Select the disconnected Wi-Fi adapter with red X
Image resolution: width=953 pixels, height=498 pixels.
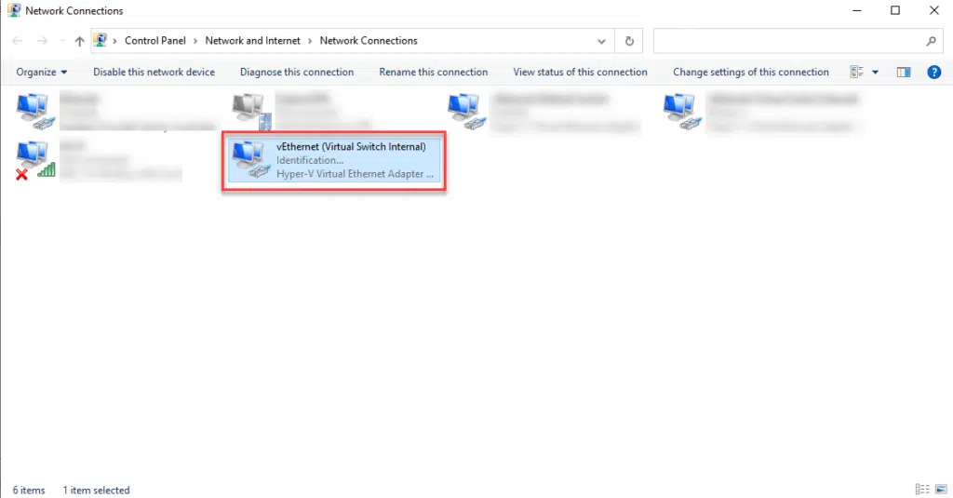35,160
